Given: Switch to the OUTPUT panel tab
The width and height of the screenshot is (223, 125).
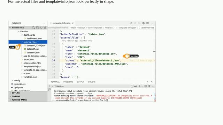Looking at the screenshot, I should coord(80,82).
